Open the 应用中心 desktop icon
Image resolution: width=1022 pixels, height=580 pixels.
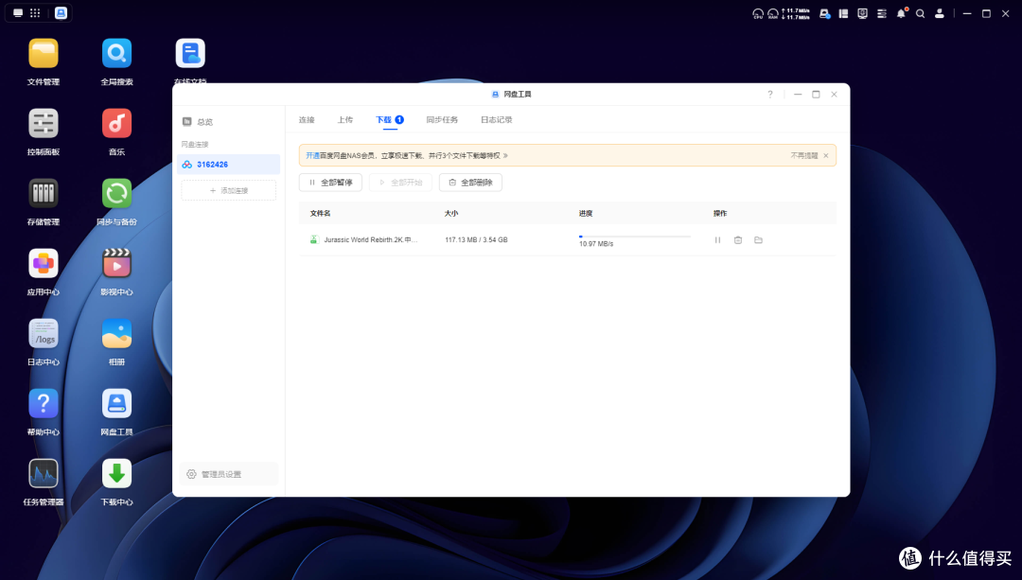point(43,263)
